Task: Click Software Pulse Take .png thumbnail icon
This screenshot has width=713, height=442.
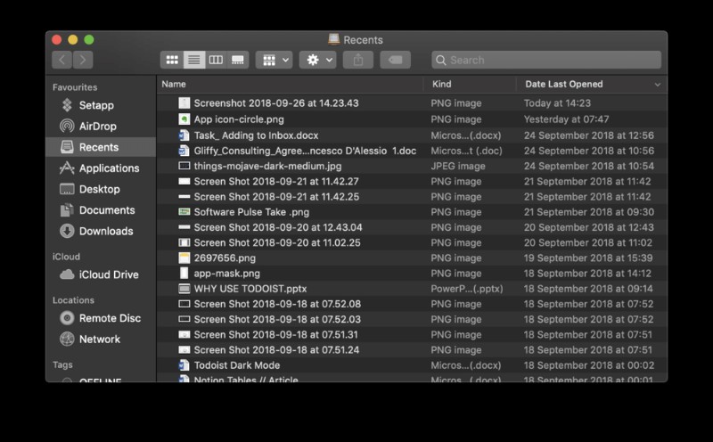Action: 184,212
